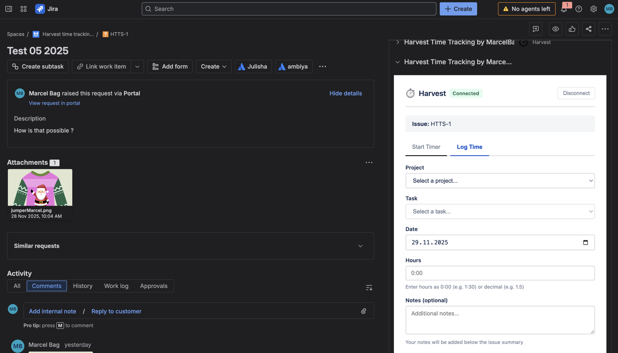Go to Spaces breadcrumb
Viewport: 618px width, 353px height.
click(x=16, y=34)
